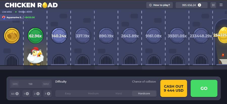This screenshot has width=227, height=104.
Task: Click the golden chicken coin icon
Action: (x=12, y=36)
